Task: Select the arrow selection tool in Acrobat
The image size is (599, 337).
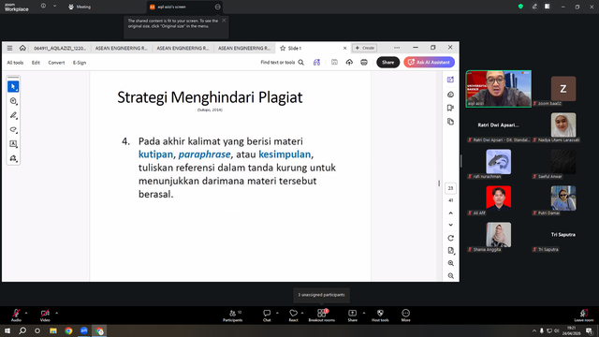Action: click(13, 87)
